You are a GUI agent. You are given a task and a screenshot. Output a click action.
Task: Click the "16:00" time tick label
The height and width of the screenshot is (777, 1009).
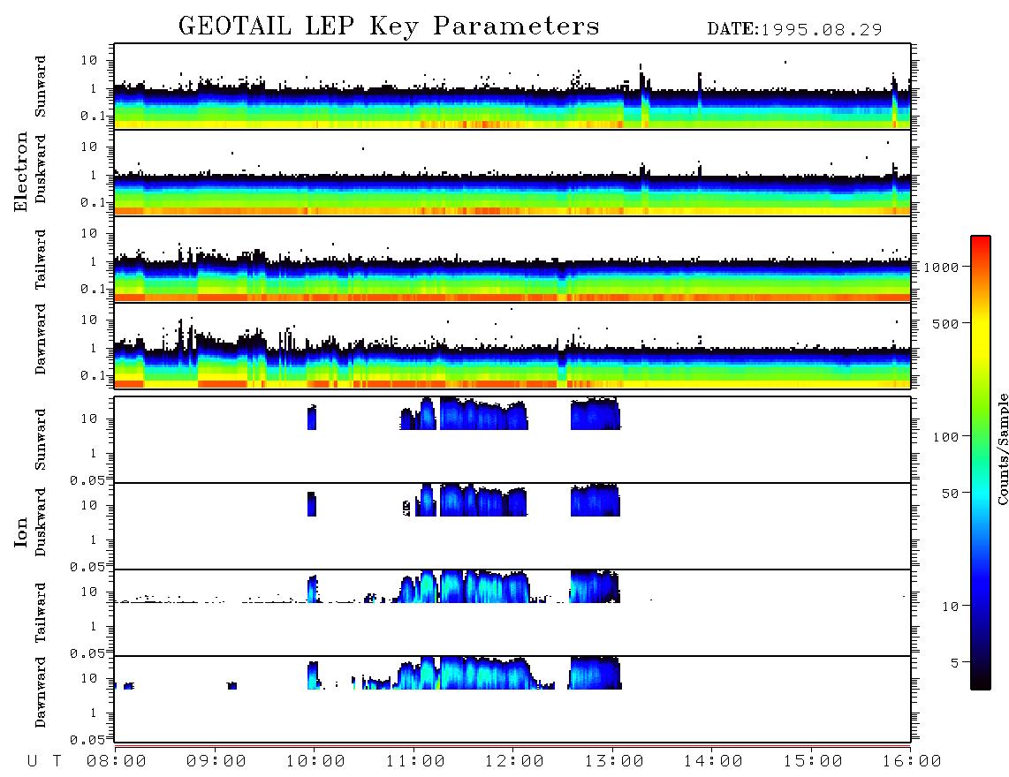(912, 761)
